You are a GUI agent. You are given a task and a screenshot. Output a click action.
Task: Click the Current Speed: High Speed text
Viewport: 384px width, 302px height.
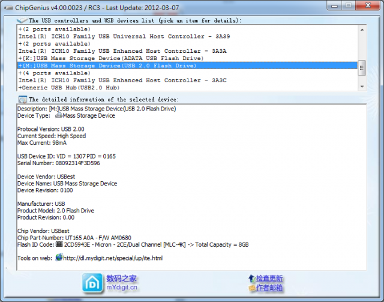(52, 136)
